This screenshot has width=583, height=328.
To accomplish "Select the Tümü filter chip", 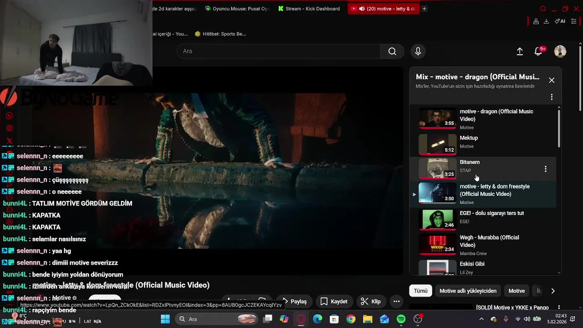I will click(421, 291).
